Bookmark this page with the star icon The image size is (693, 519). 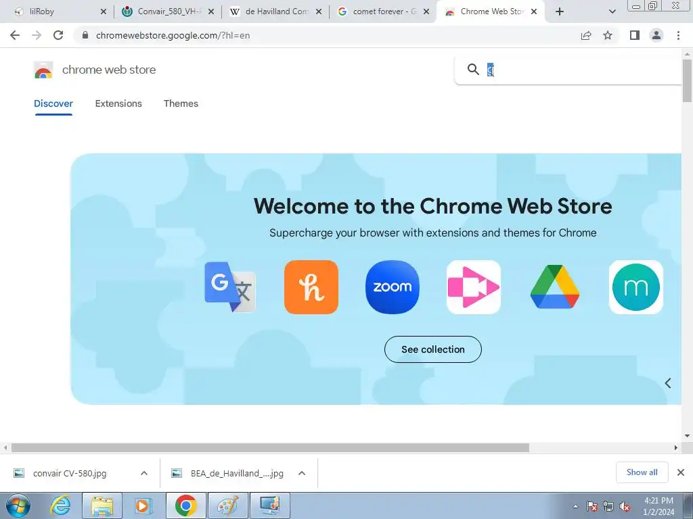tap(608, 35)
